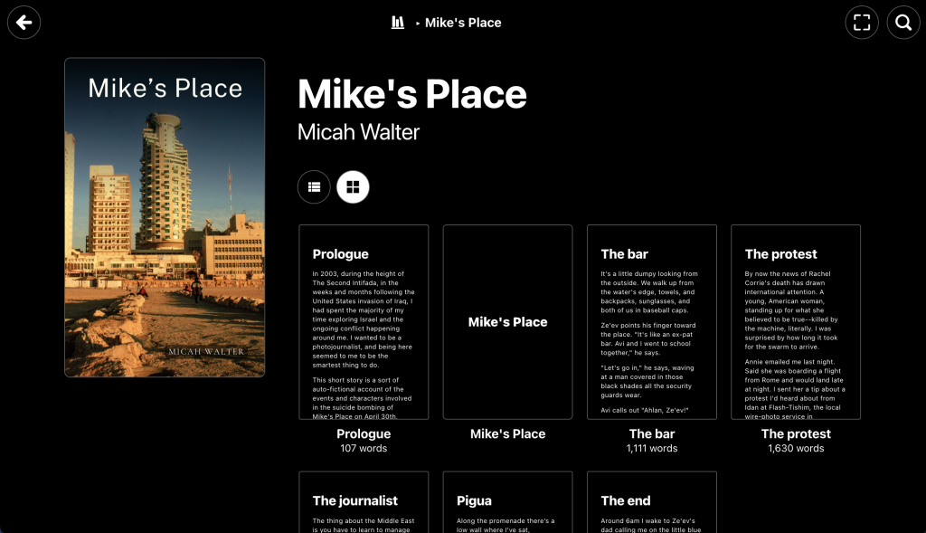Switch to list view
This screenshot has width=926, height=533.
coord(314,187)
